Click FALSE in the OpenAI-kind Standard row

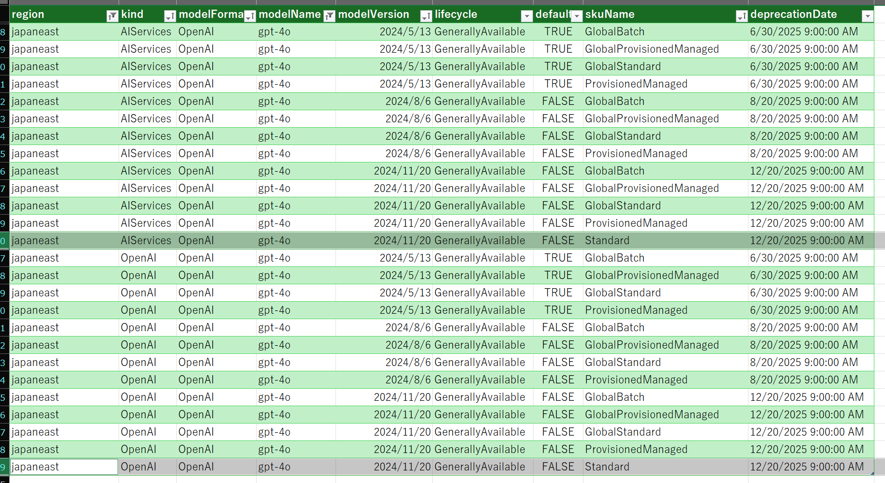[x=558, y=467]
